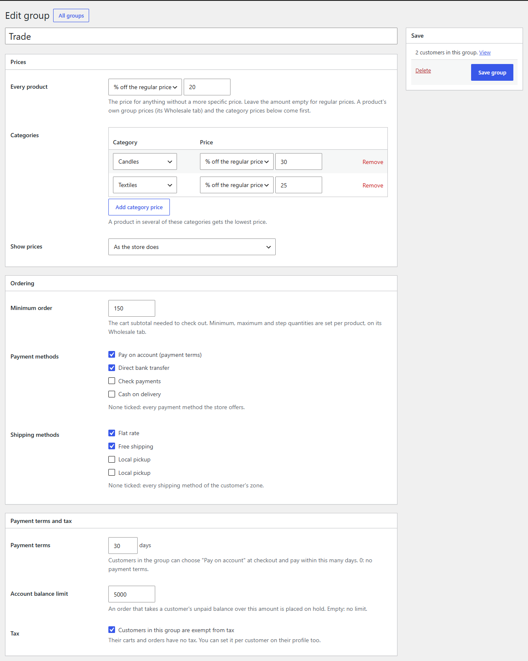This screenshot has height=661, width=528.
Task: Click the Price column header
Action: pos(206,142)
